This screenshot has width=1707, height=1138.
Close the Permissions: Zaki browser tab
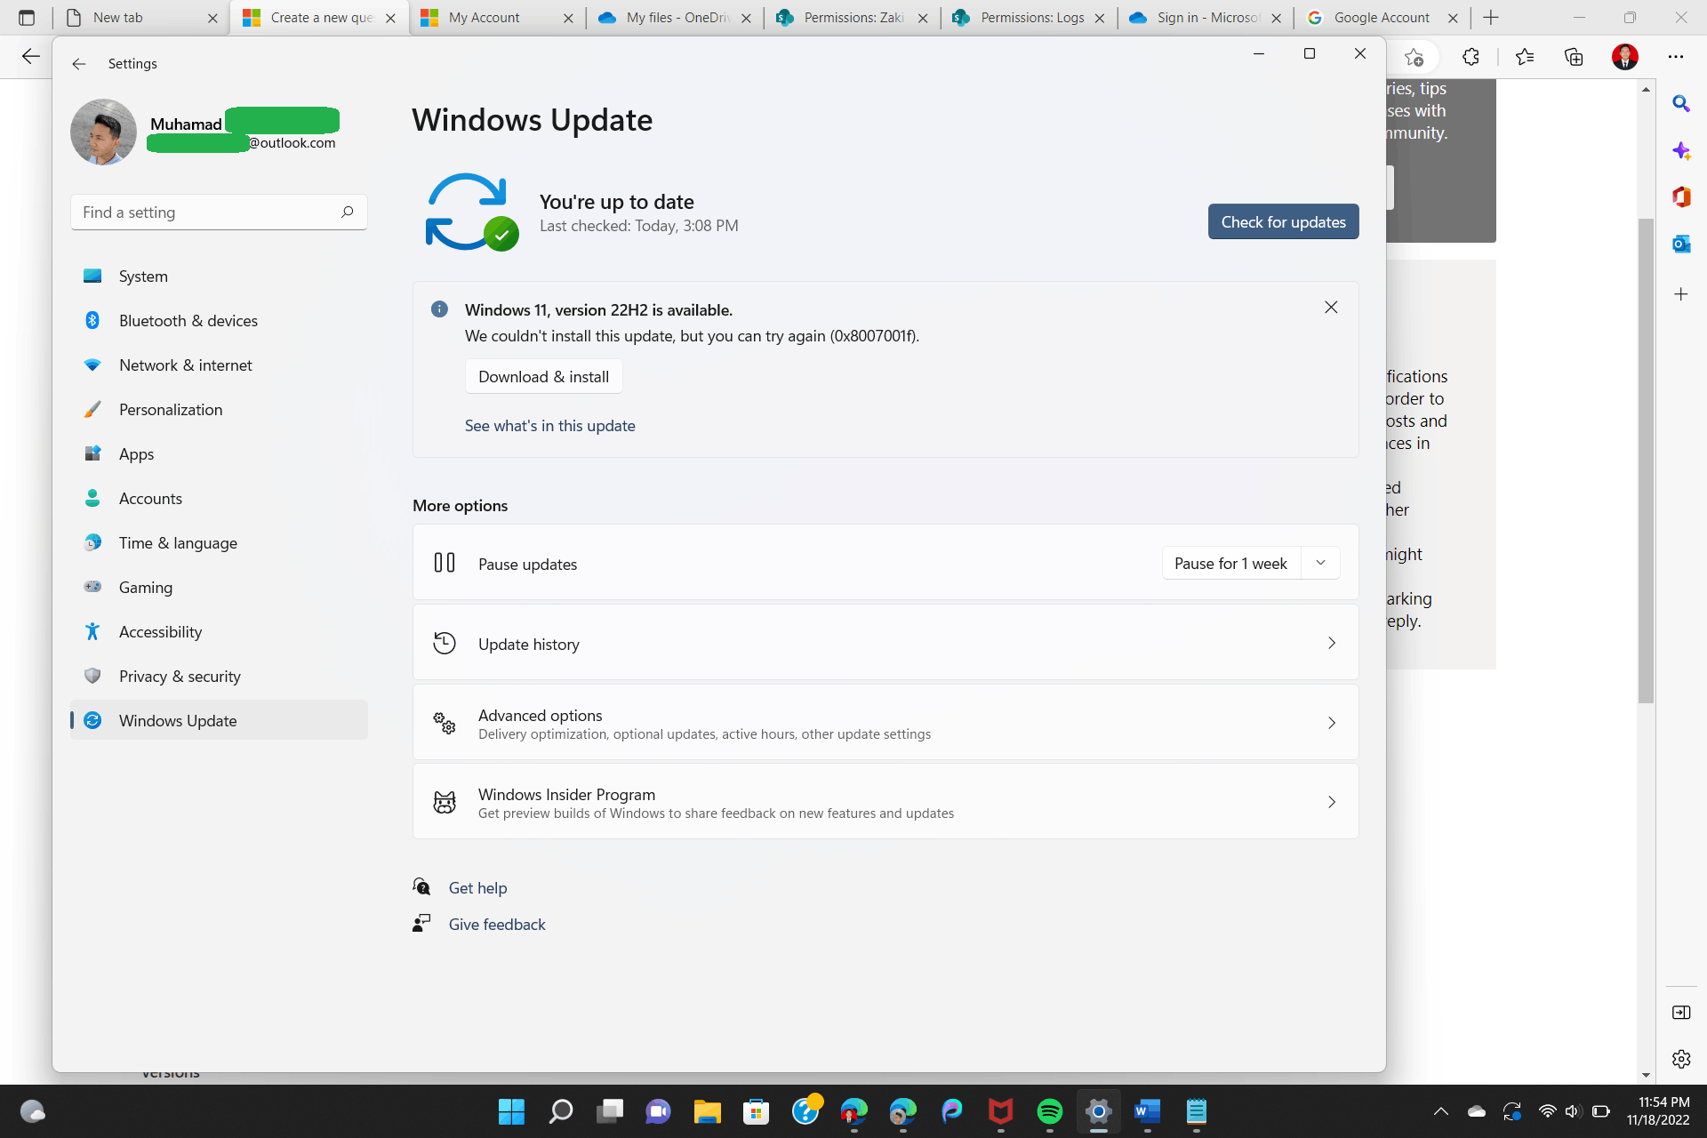pos(923,18)
